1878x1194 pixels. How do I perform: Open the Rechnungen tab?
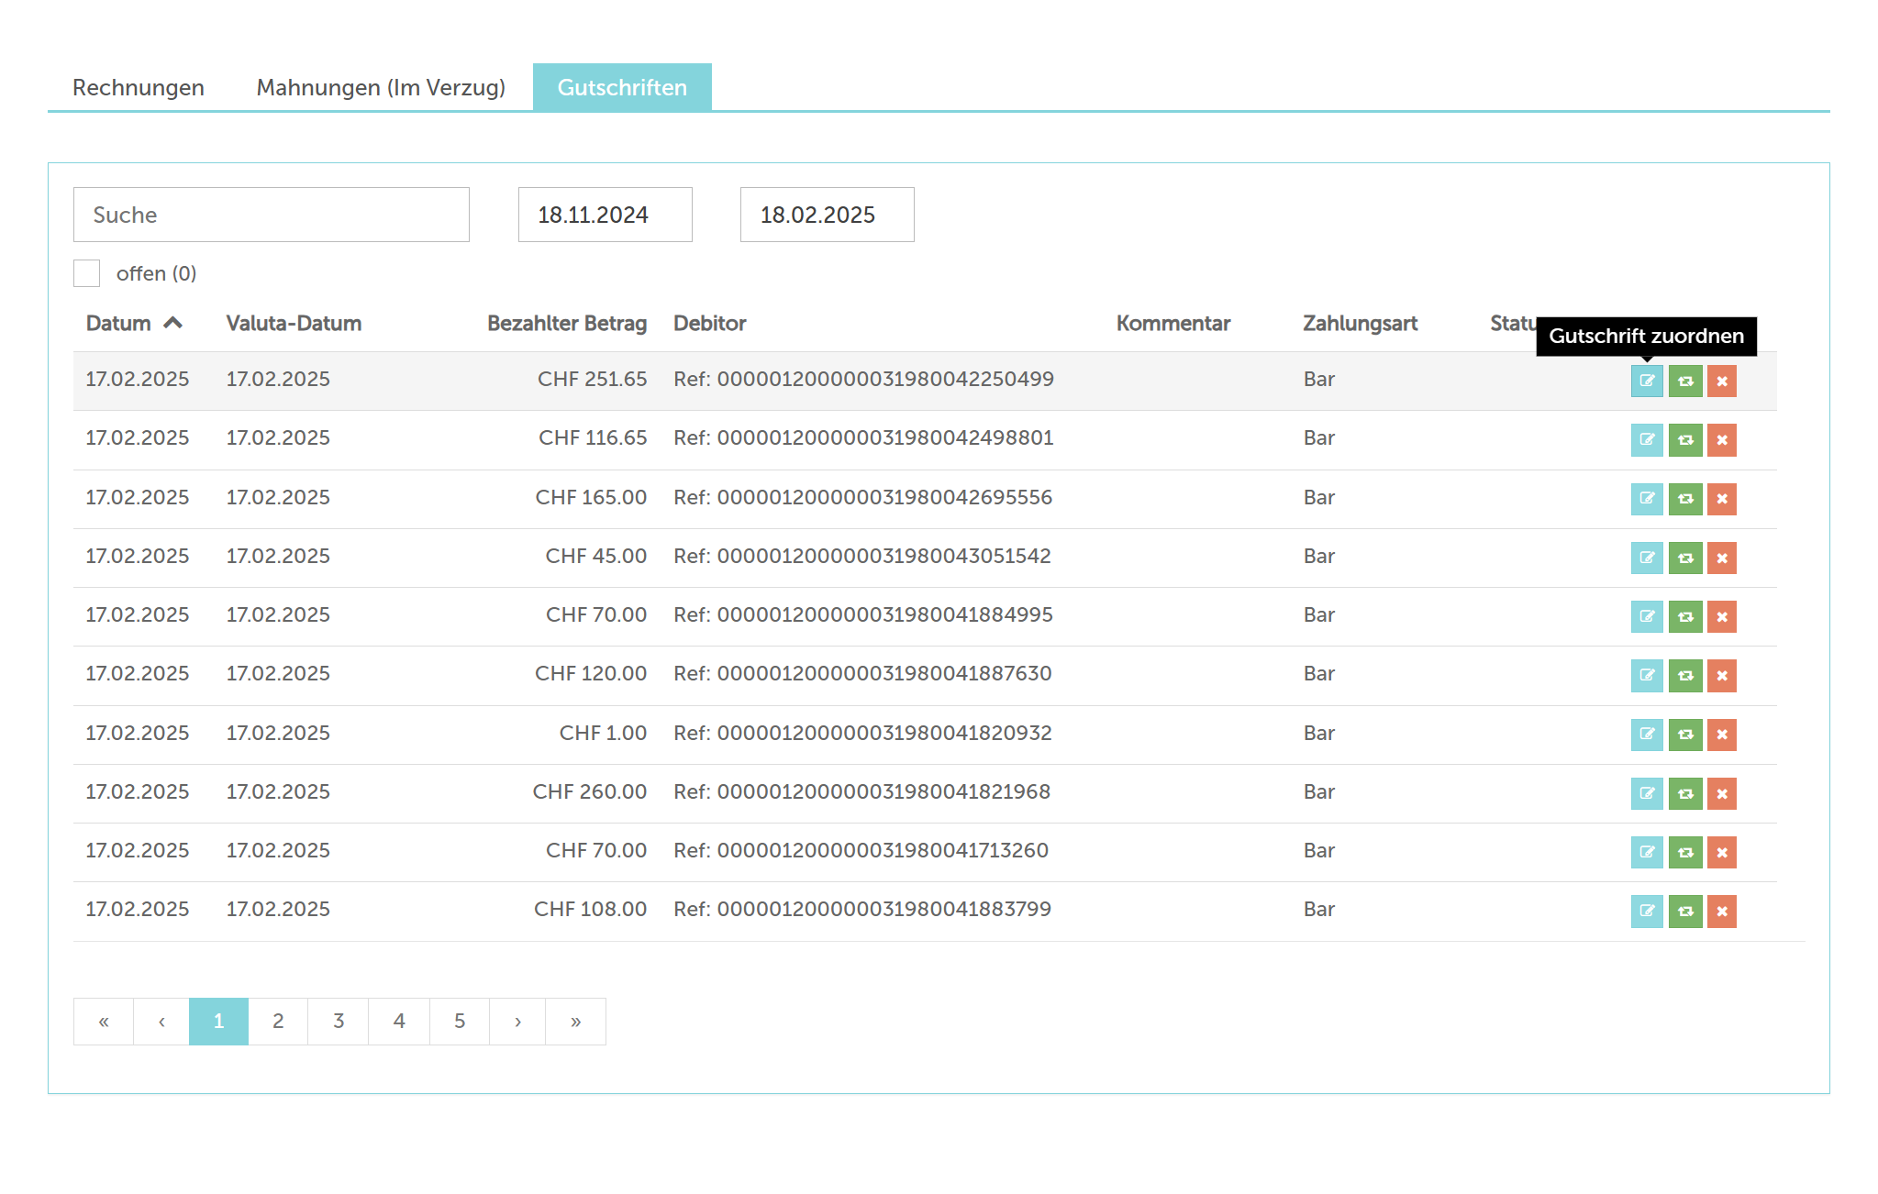click(x=139, y=87)
